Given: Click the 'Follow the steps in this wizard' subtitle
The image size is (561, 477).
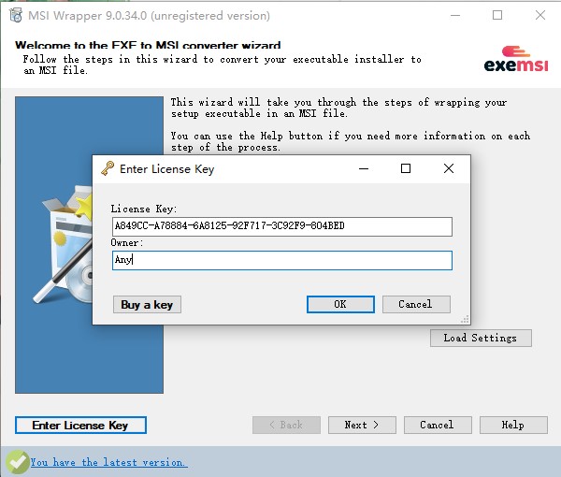Looking at the screenshot, I should 222,65.
